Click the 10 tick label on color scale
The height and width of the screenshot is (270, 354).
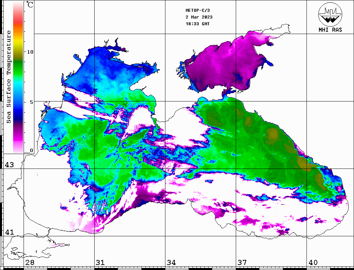coord(30,52)
